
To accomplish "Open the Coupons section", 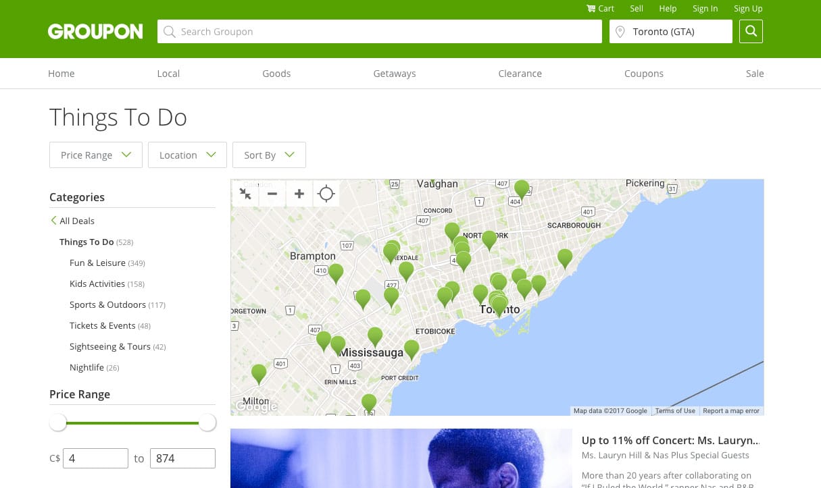I will (643, 73).
